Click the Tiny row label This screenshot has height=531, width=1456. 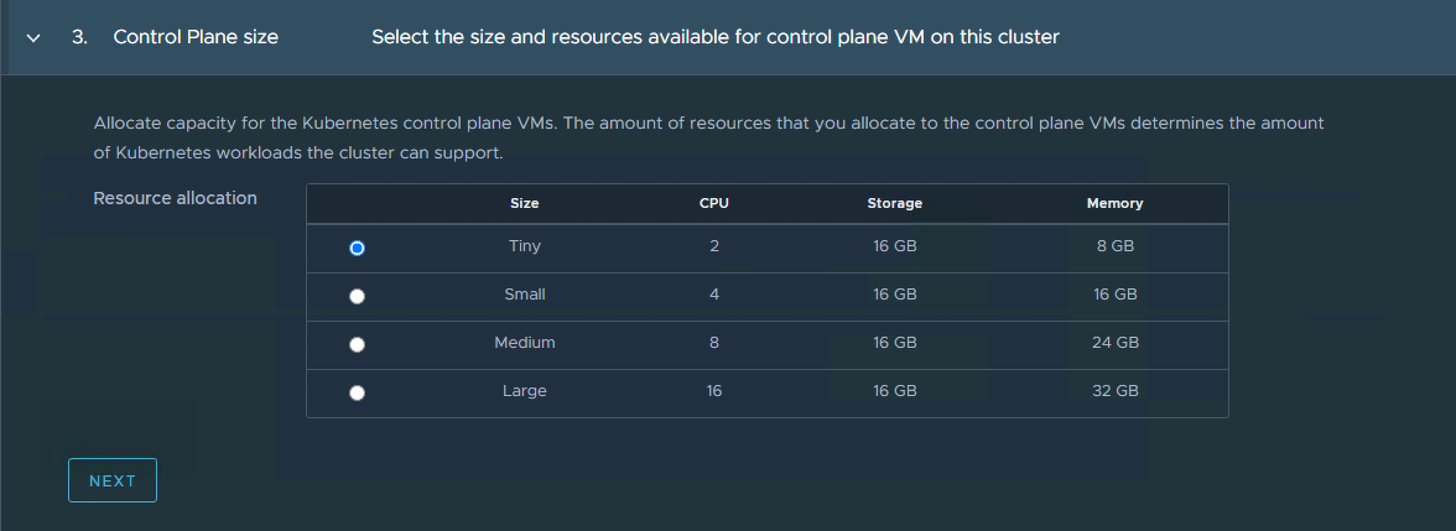coord(524,246)
